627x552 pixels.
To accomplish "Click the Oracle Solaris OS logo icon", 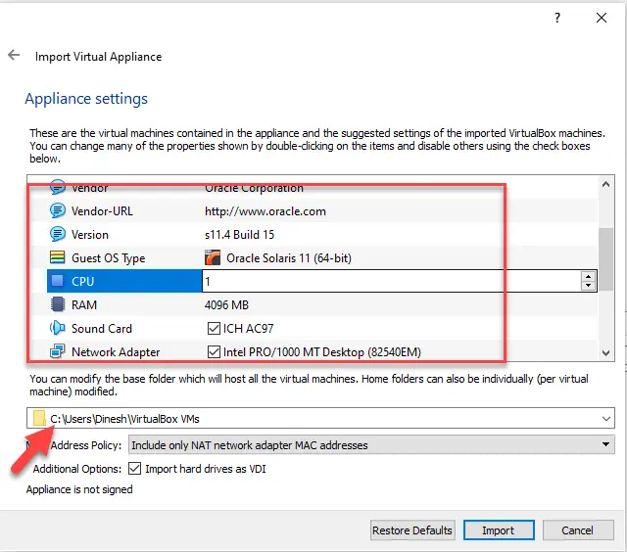I will (x=213, y=257).
